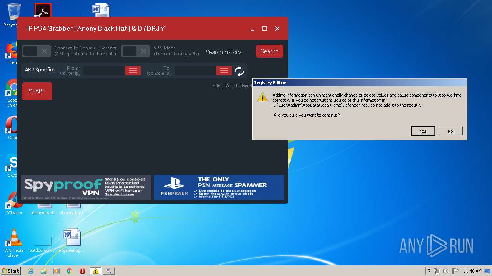Screen dimensions: 492x276
Task: Click the red Search button
Action: 269,51
